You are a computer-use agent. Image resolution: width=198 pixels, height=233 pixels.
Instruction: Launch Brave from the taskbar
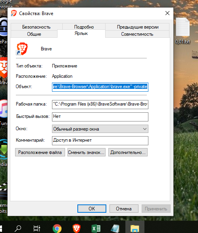coord(77,228)
